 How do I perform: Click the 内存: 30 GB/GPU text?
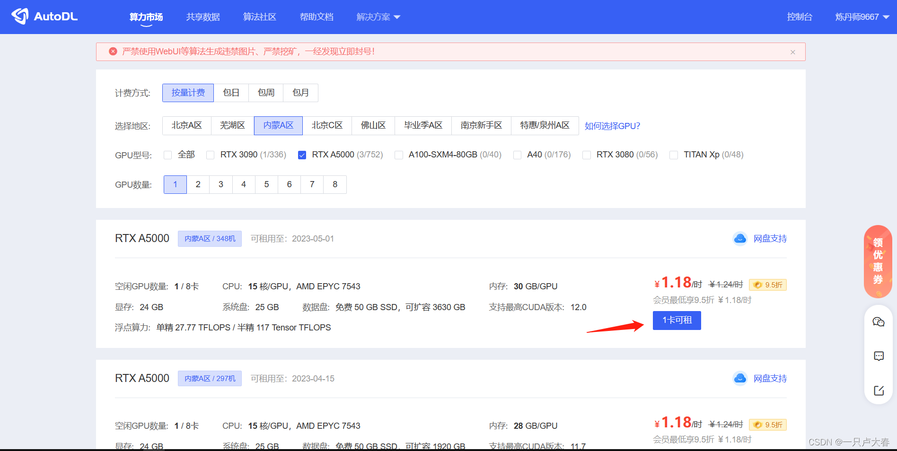coord(523,286)
